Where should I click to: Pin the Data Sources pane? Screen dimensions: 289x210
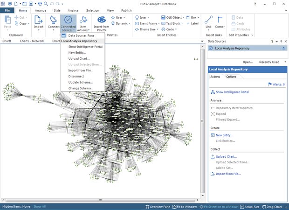[x=281, y=42]
